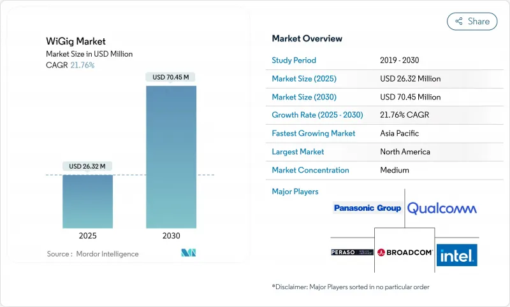Click the USD 70.45 M bar label
Screen dimensions: 510x307
point(171,78)
